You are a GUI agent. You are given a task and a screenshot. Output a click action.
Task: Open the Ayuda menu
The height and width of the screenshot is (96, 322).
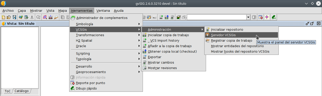pos(119,11)
